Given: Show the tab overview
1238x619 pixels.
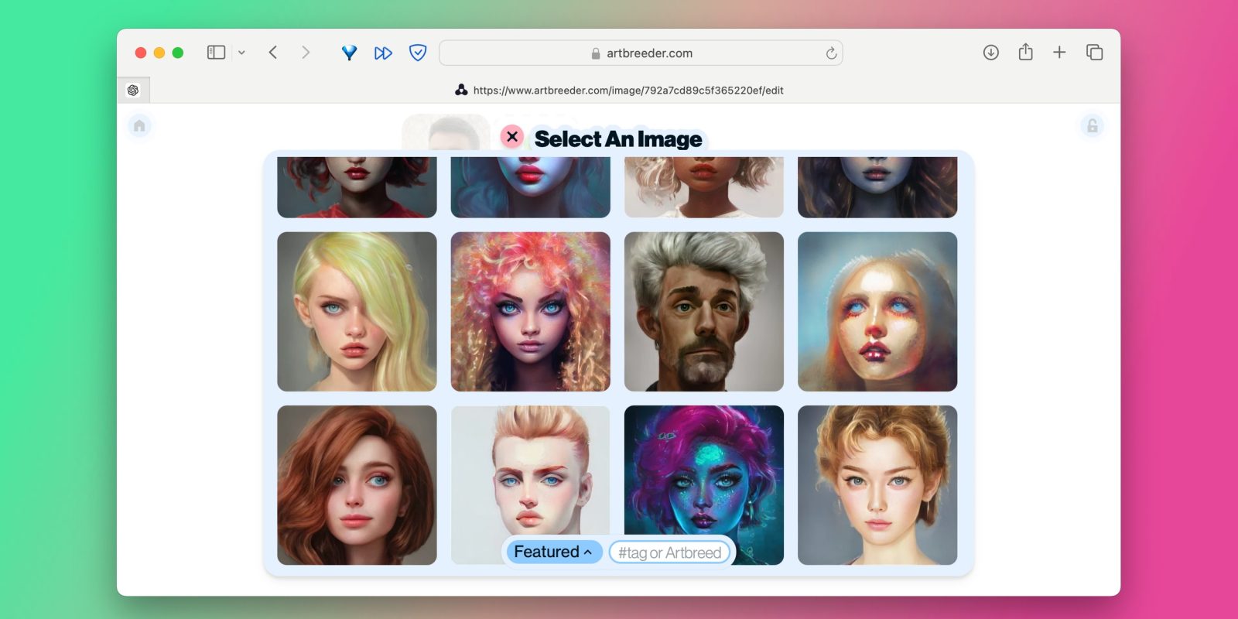Looking at the screenshot, I should click(1094, 53).
